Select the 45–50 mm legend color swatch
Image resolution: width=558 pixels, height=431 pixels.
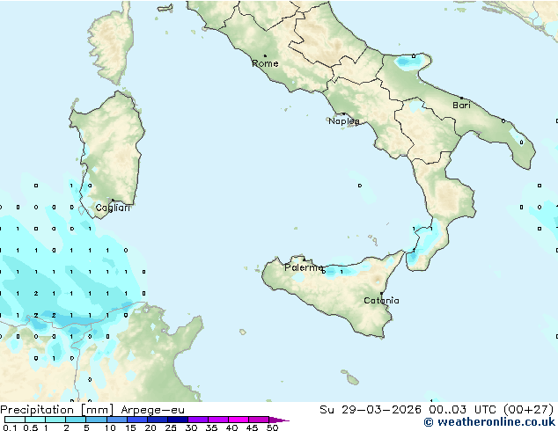[259, 420]
